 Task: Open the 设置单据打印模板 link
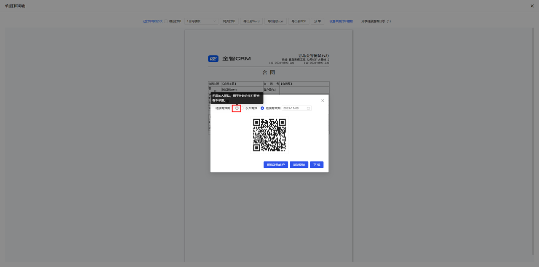[341, 21]
